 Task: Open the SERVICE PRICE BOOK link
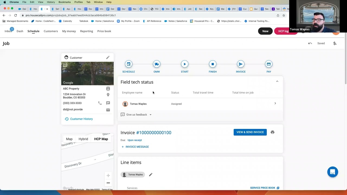pos(265,188)
